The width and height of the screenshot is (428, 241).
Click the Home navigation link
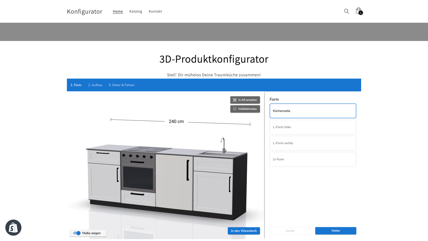tap(118, 12)
